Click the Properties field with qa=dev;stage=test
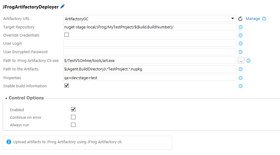 pyautogui.click(x=150, y=77)
